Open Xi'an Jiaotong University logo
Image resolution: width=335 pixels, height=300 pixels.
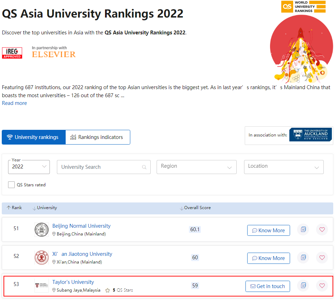click(41, 258)
